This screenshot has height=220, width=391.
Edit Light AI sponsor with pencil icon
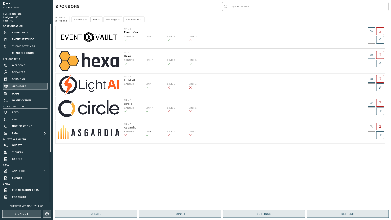pos(380,87)
